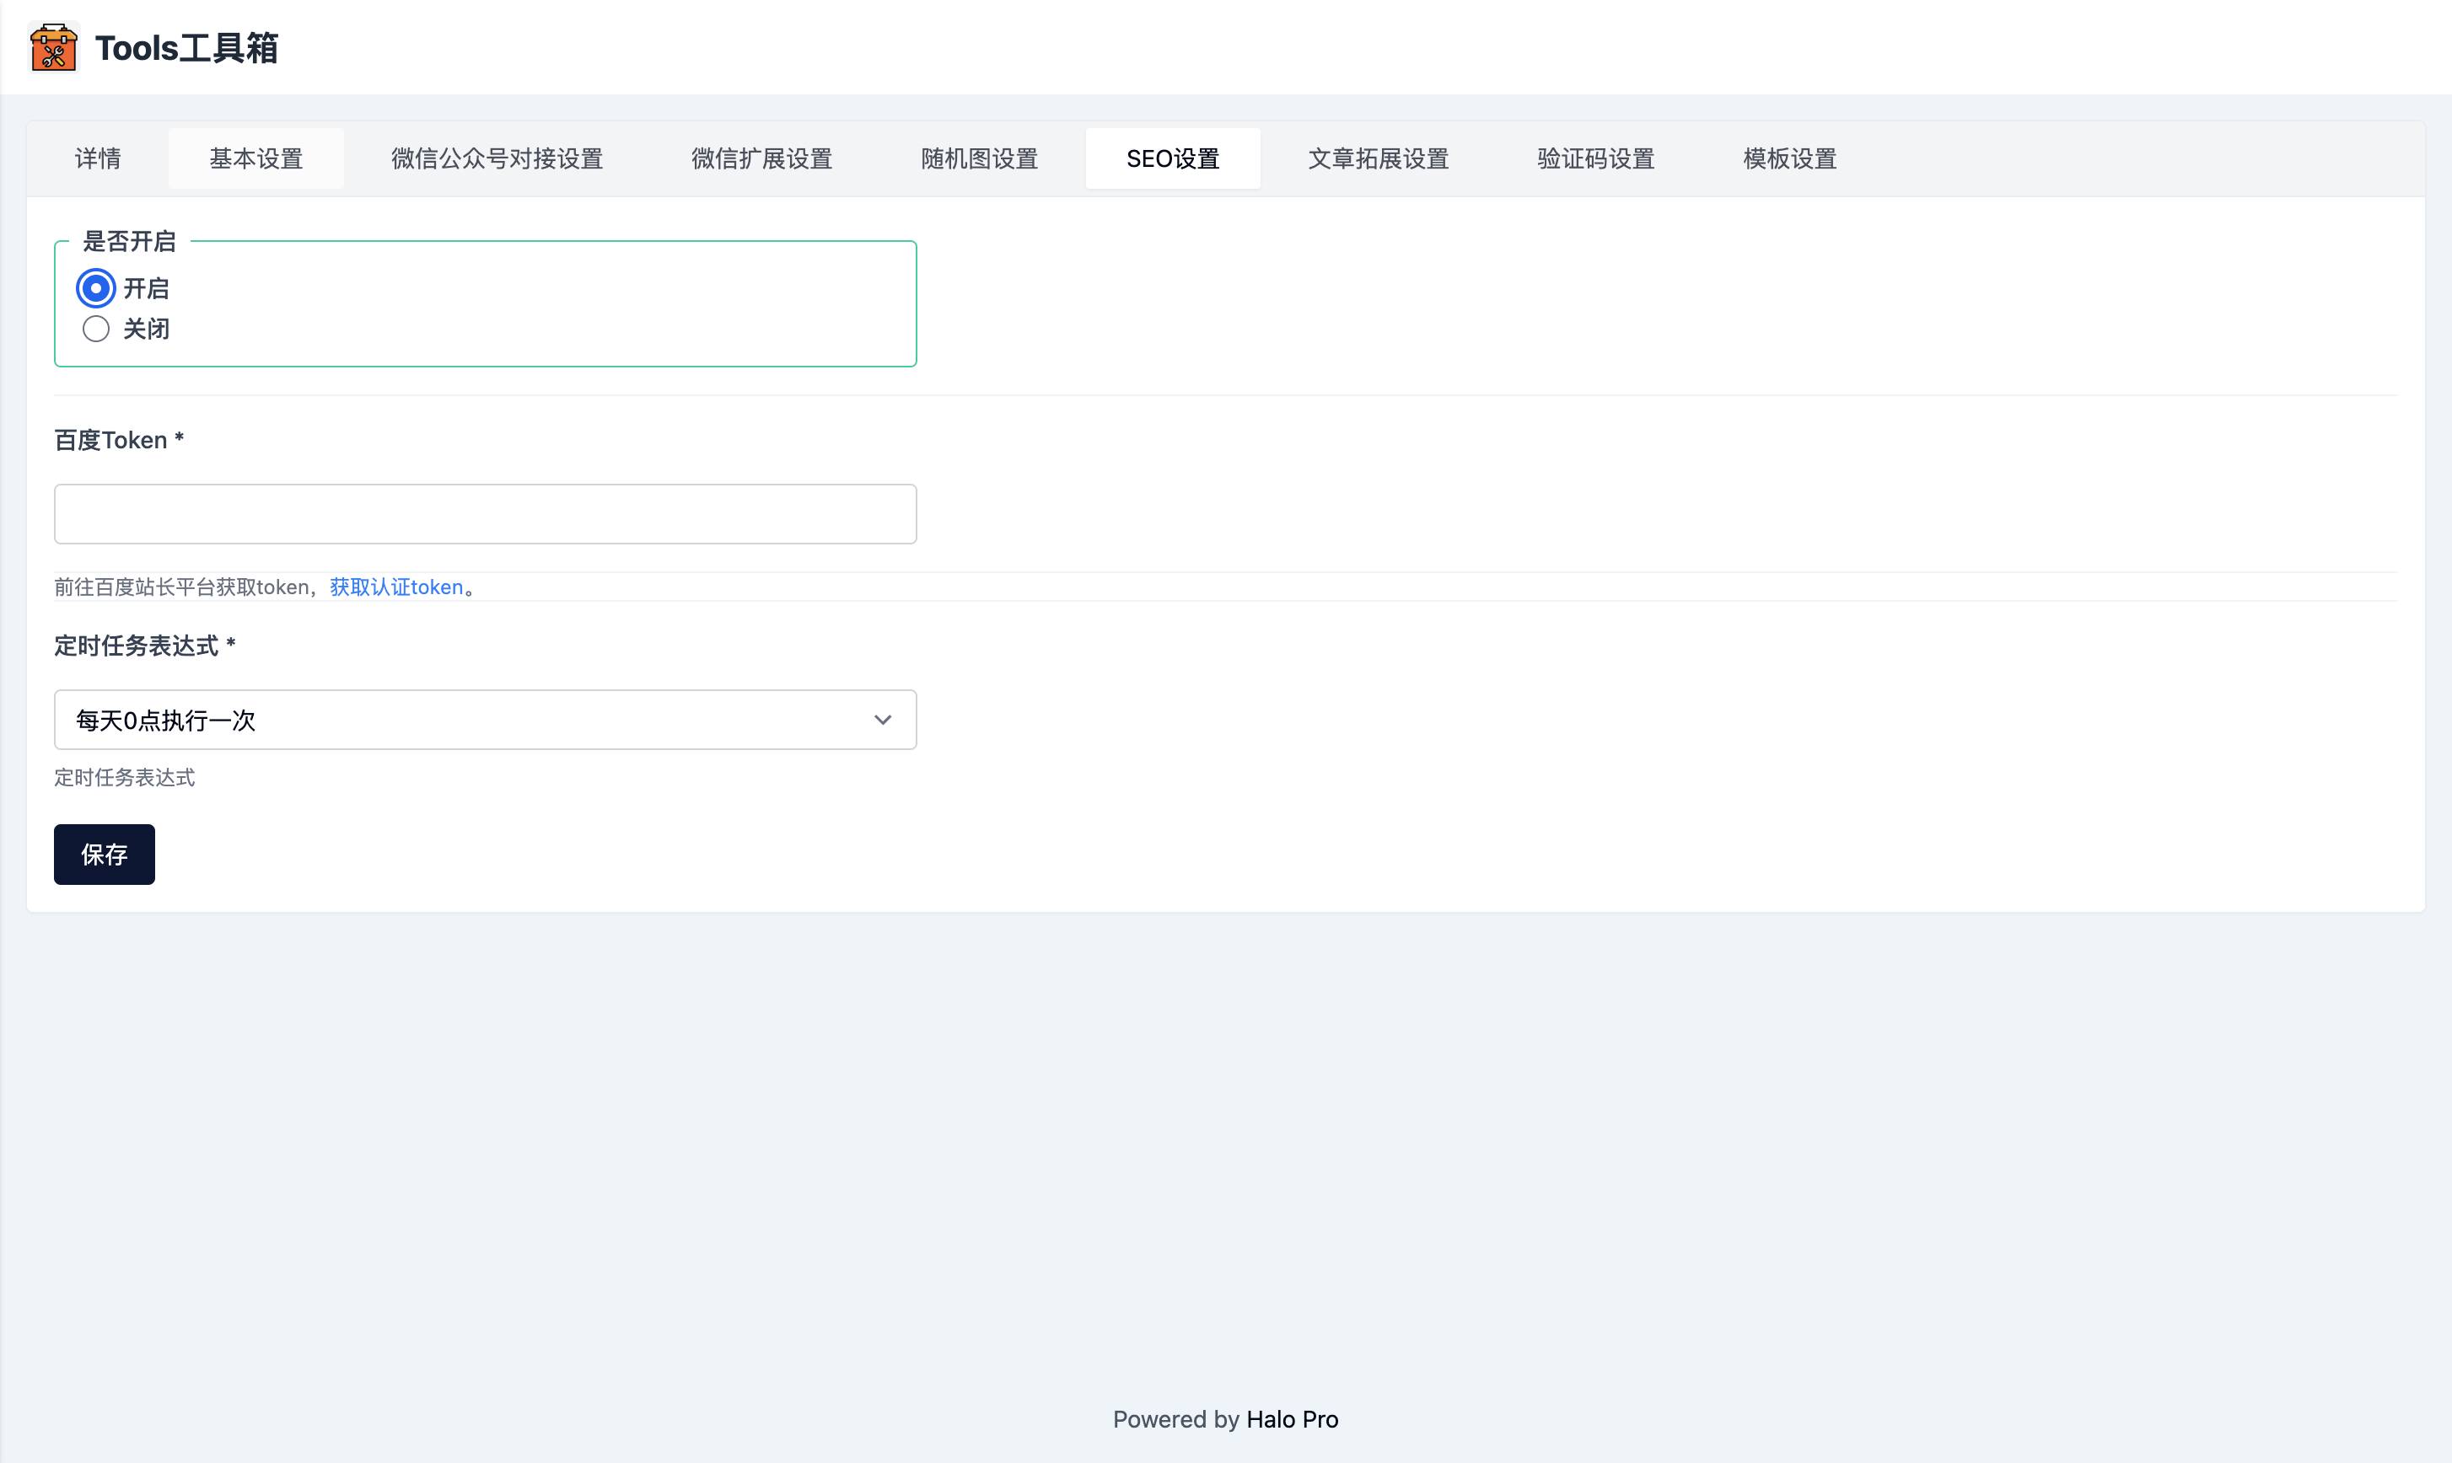
Task: Open the 文章拓展设置 tab
Action: pyautogui.click(x=1378, y=158)
